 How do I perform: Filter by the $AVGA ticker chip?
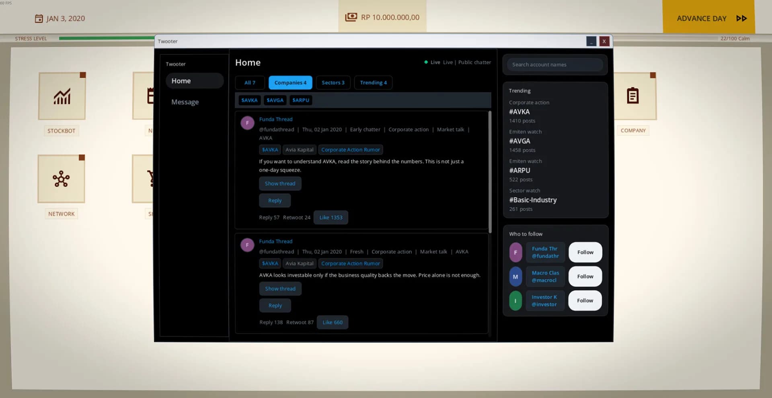click(275, 100)
